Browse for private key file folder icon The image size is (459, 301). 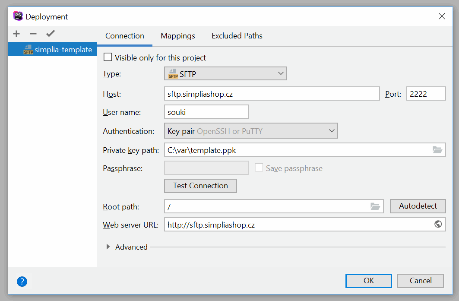437,150
